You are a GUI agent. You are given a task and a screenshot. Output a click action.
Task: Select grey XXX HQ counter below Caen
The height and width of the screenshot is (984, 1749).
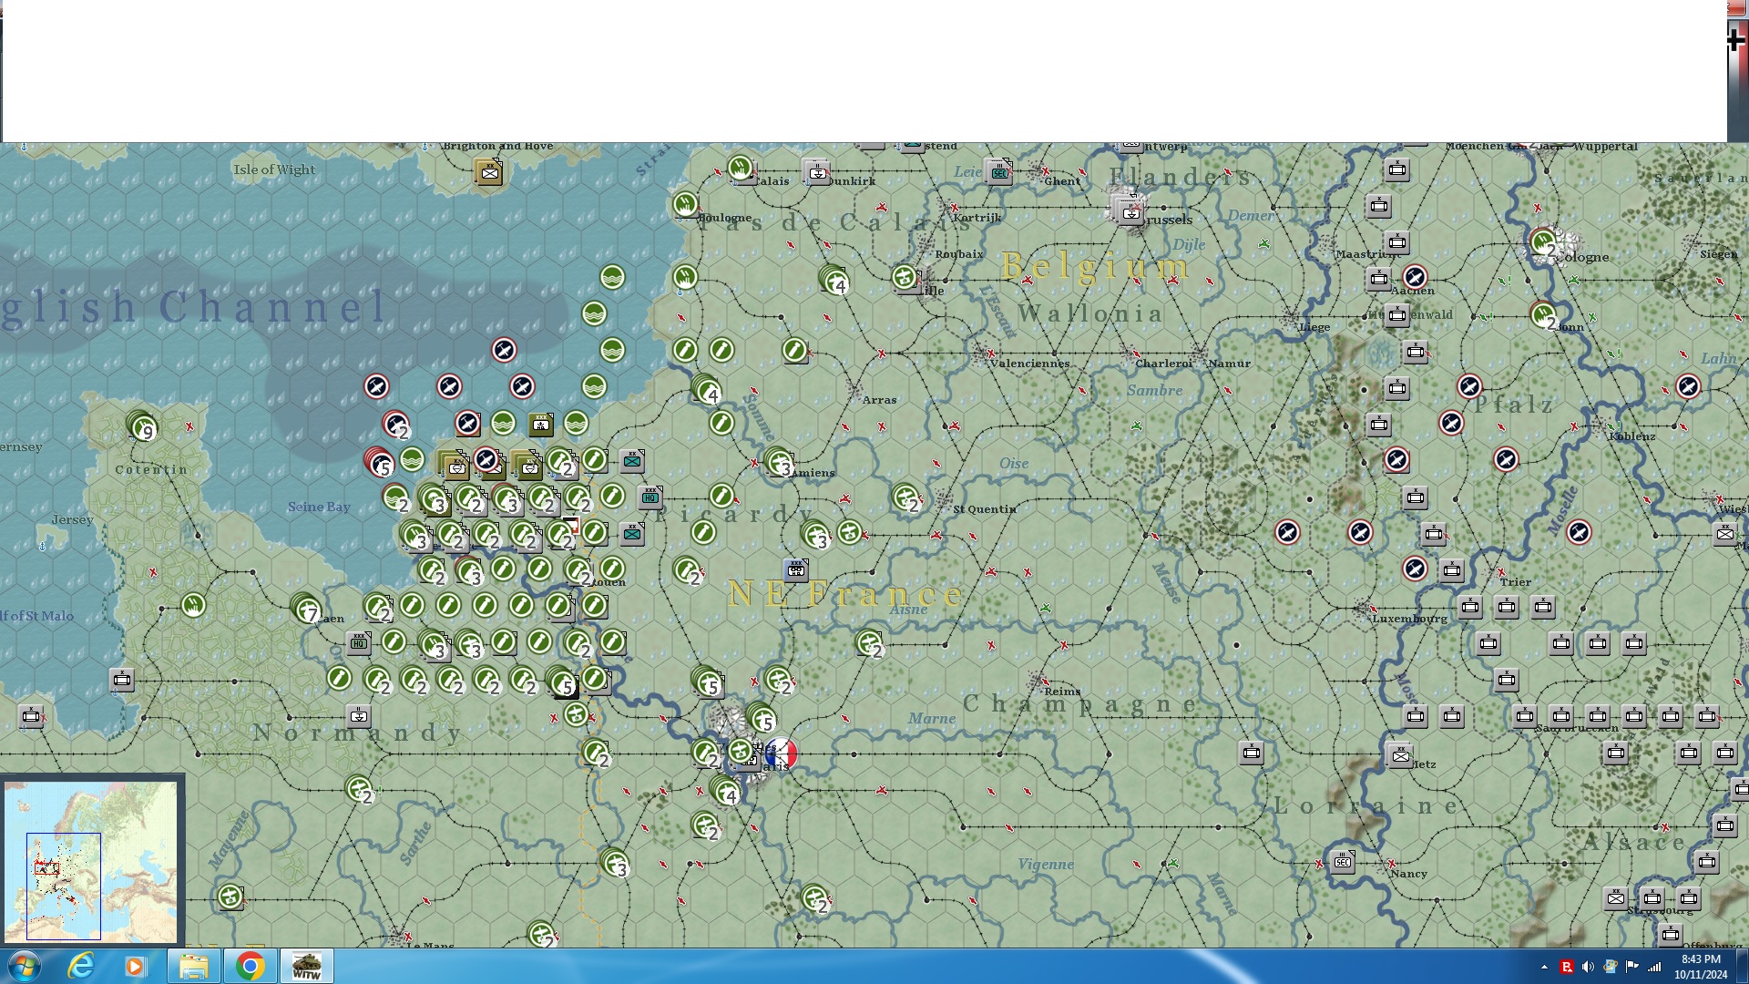[359, 642]
